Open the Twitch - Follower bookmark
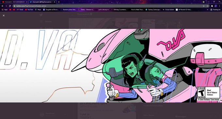The image size is (222, 119). point(86,10)
